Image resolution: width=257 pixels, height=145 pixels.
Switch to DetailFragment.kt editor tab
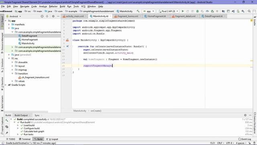213,16
